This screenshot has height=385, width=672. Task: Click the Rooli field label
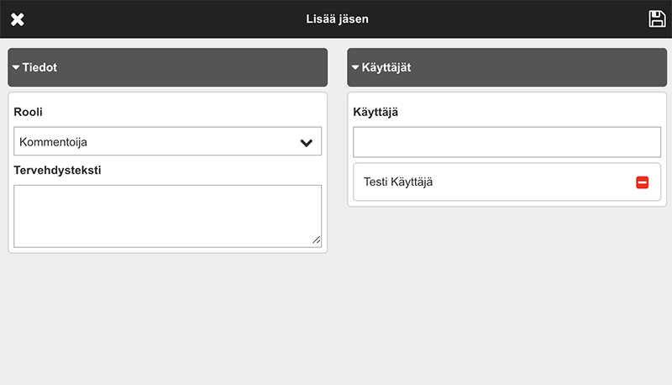(x=29, y=112)
